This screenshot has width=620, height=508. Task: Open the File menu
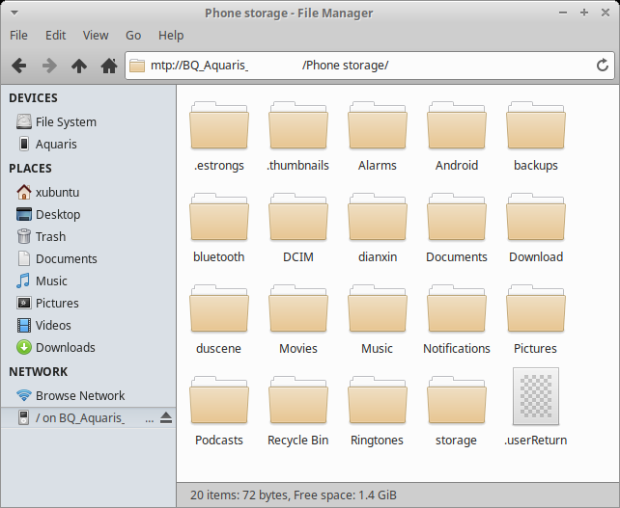point(18,35)
